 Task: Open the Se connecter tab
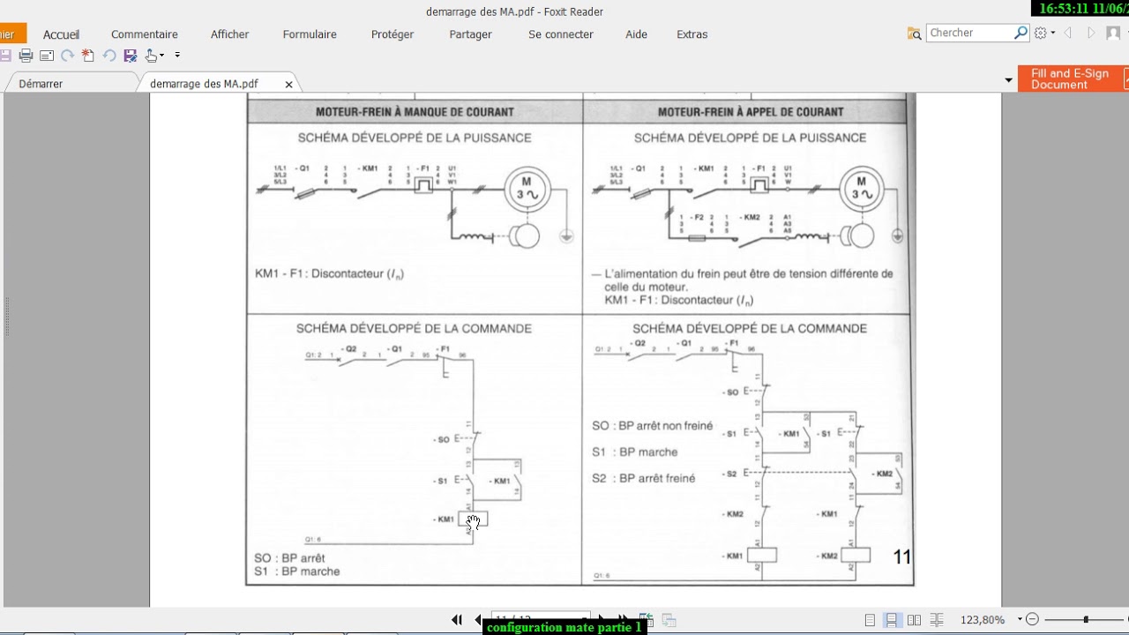561,34
